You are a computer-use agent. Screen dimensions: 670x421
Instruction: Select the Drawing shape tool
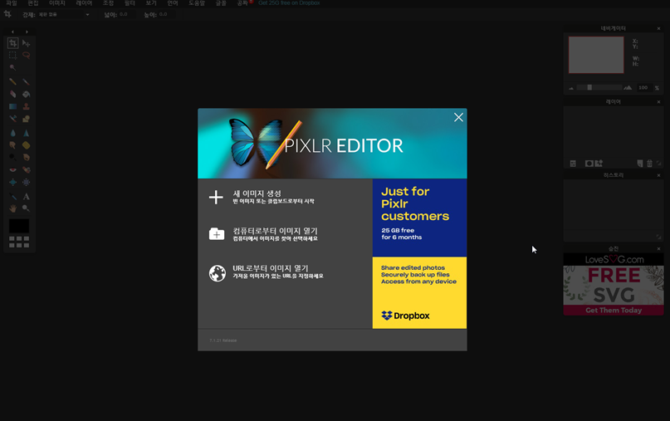[26, 119]
